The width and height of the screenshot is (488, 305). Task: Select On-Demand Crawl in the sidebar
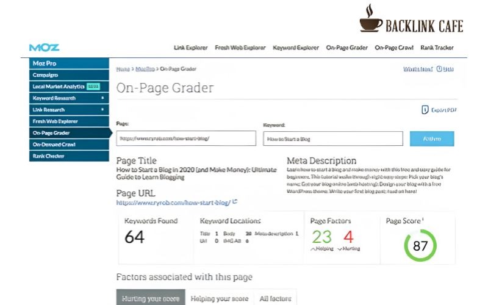[x=69, y=145]
